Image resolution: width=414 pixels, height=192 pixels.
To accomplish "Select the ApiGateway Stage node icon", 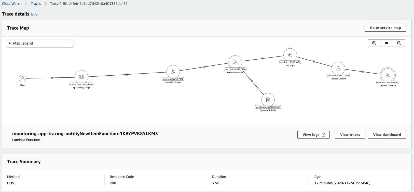I will tap(81, 77).
